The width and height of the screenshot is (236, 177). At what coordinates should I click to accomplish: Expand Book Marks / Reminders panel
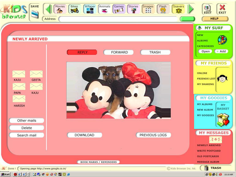coord(98,162)
